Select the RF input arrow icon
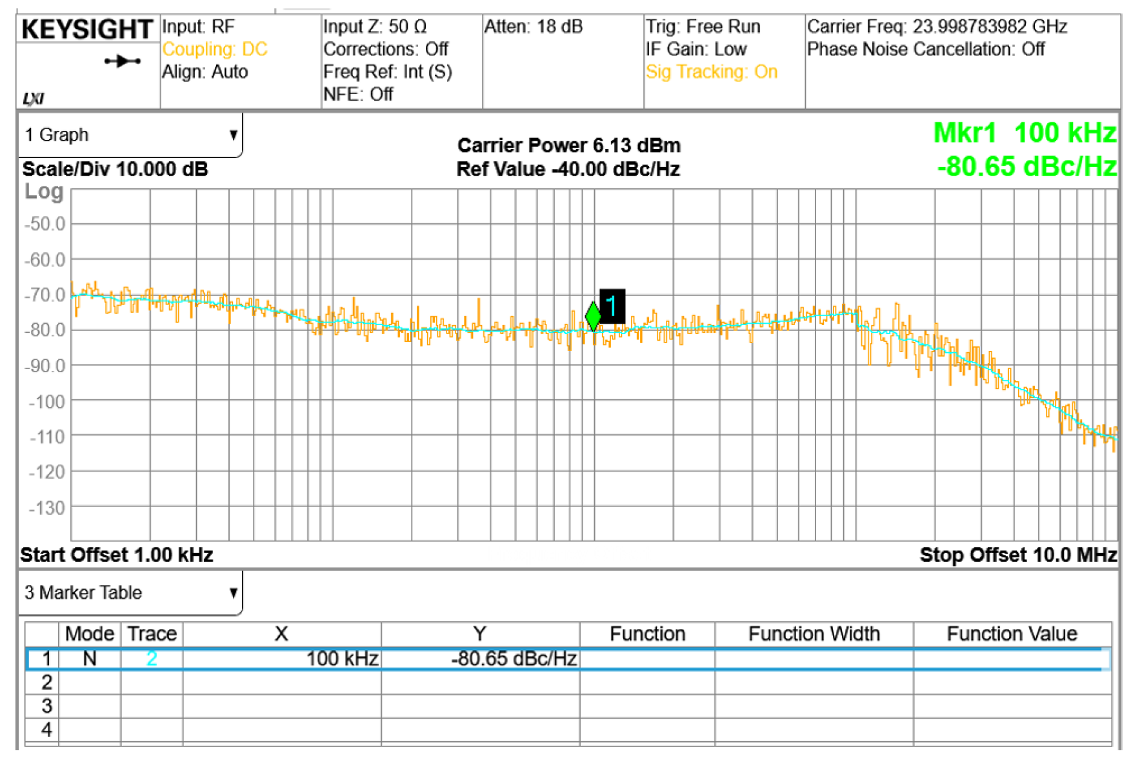 coord(123,61)
